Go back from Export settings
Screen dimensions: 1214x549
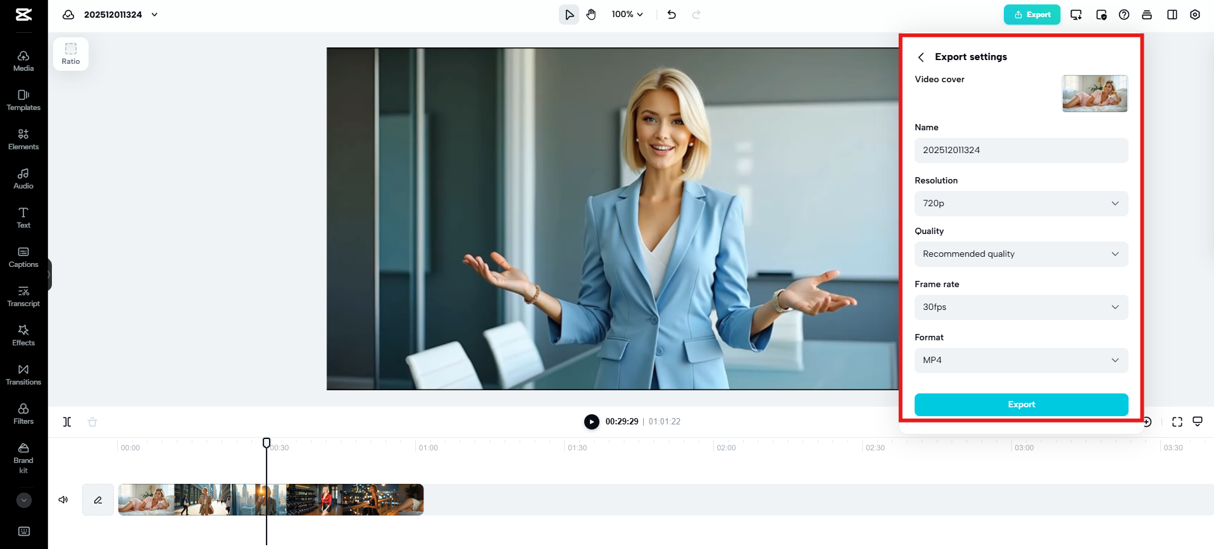pyautogui.click(x=921, y=58)
